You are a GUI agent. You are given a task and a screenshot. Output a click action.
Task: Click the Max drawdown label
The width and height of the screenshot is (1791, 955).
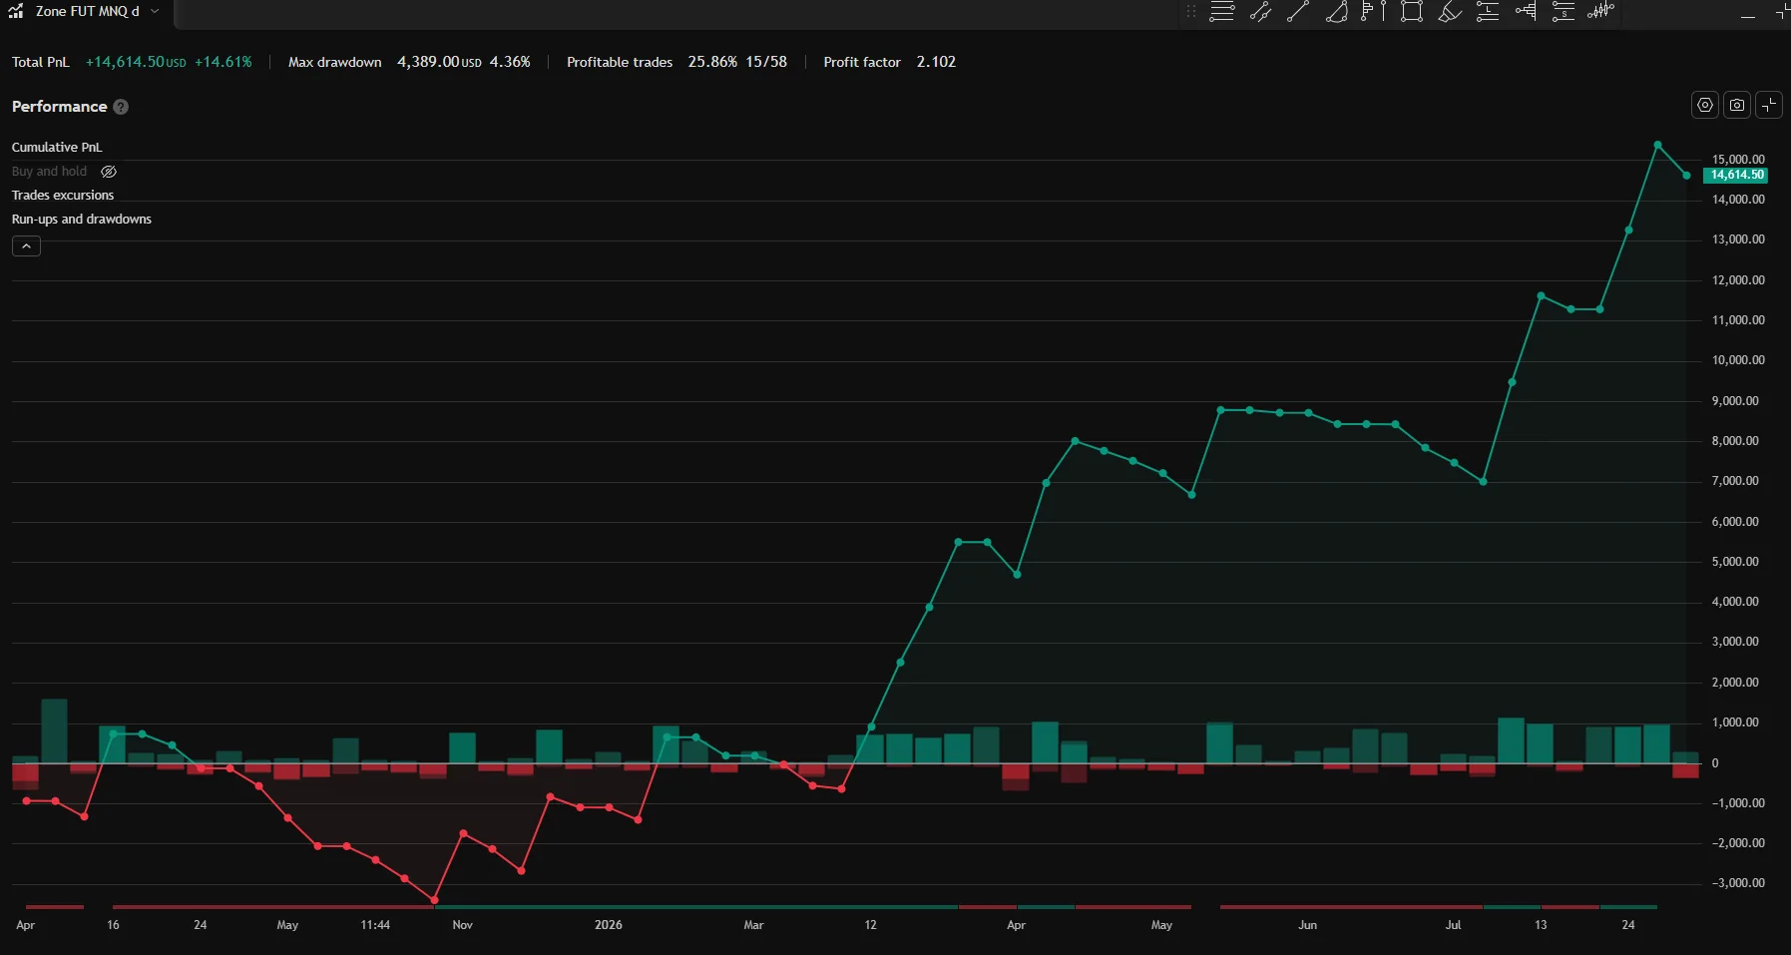coord(334,62)
